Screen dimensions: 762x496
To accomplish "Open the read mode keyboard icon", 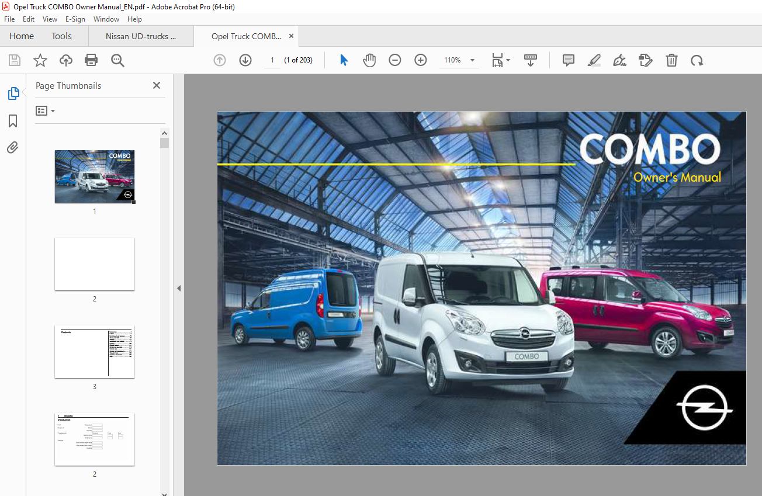I will point(531,60).
